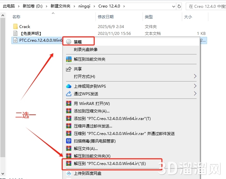Viewport: 226px width, 179px height.
Task: Select the 【免责声明】 file name
Action: point(31,34)
